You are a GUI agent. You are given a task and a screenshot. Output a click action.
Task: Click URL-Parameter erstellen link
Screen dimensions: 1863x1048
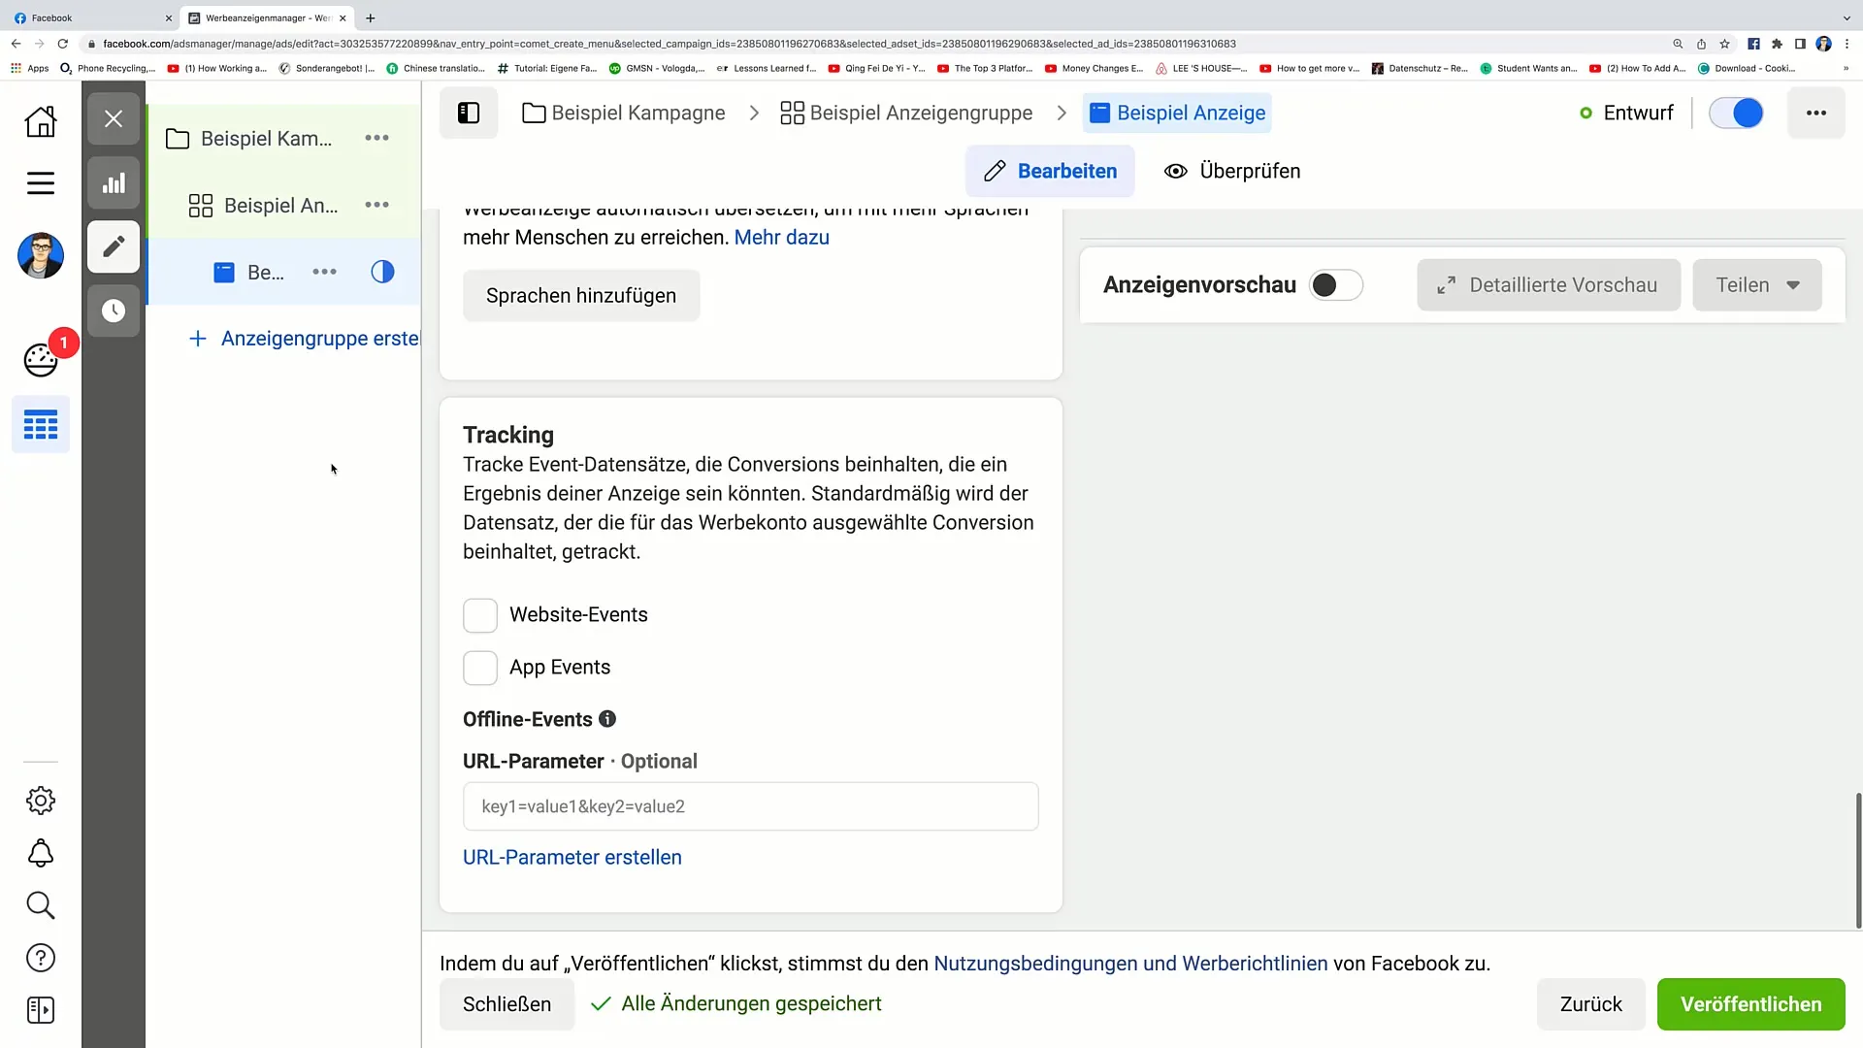(572, 858)
